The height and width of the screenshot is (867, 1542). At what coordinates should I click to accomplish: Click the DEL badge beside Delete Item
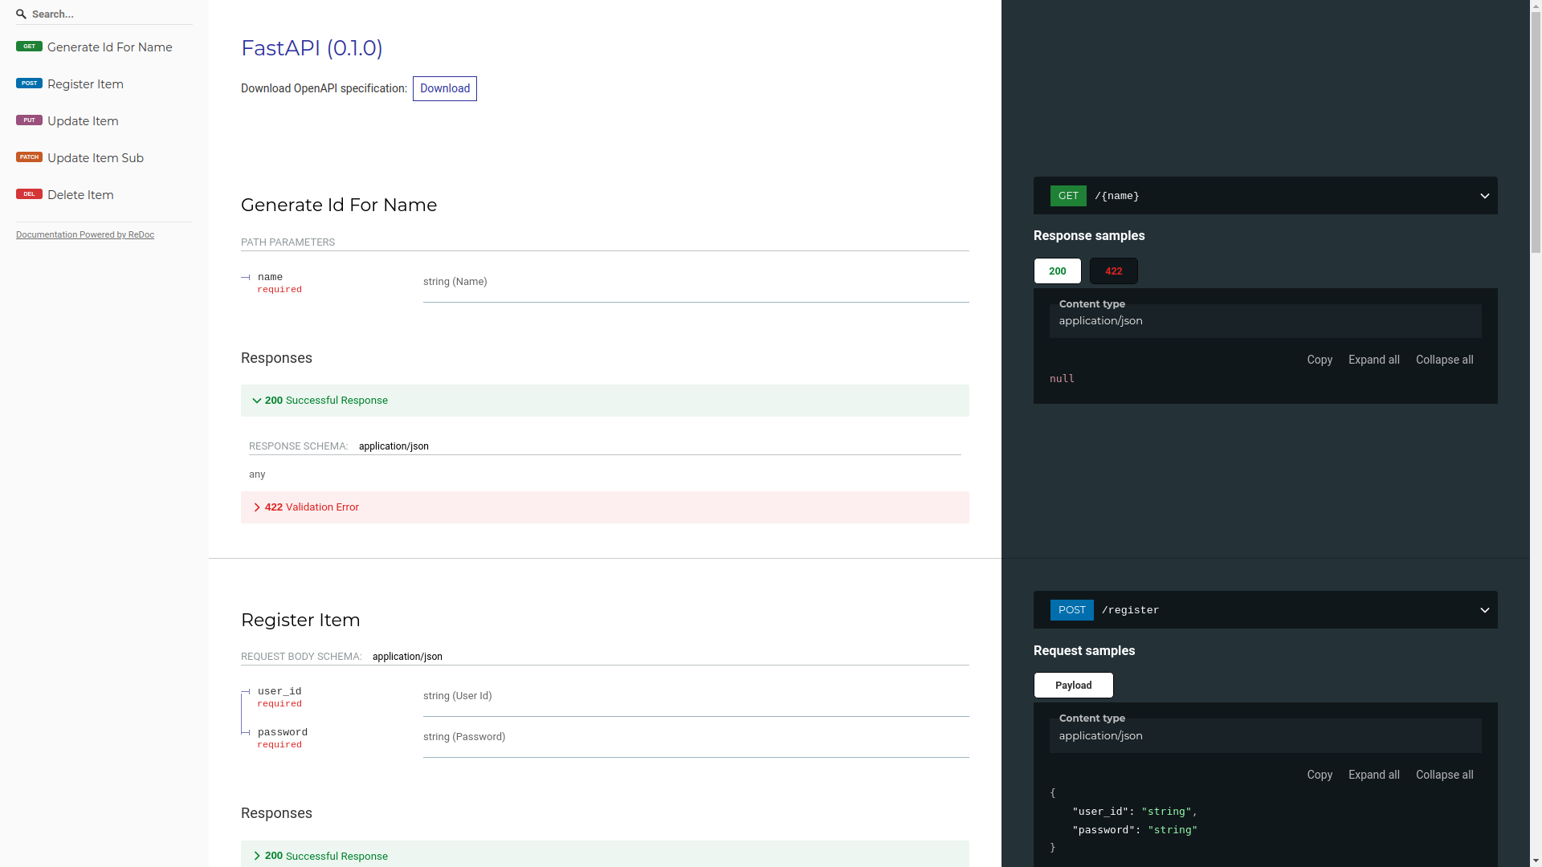coord(29,194)
